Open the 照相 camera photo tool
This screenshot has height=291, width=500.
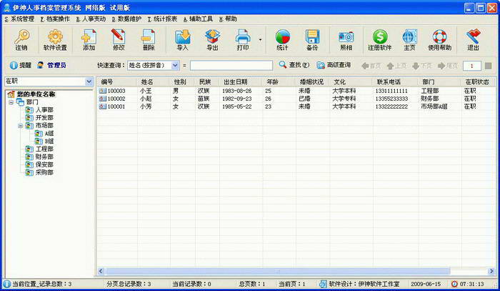pos(346,40)
